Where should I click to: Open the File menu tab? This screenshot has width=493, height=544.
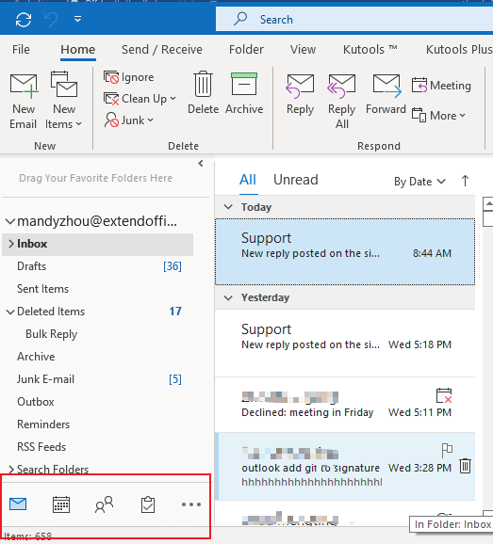(x=21, y=49)
